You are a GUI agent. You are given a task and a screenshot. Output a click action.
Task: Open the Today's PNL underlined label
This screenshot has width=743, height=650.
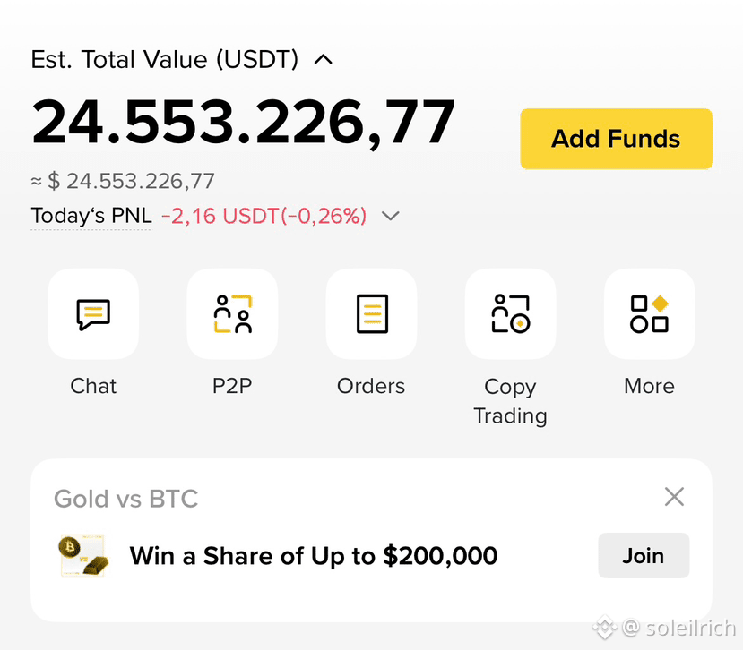tap(91, 216)
